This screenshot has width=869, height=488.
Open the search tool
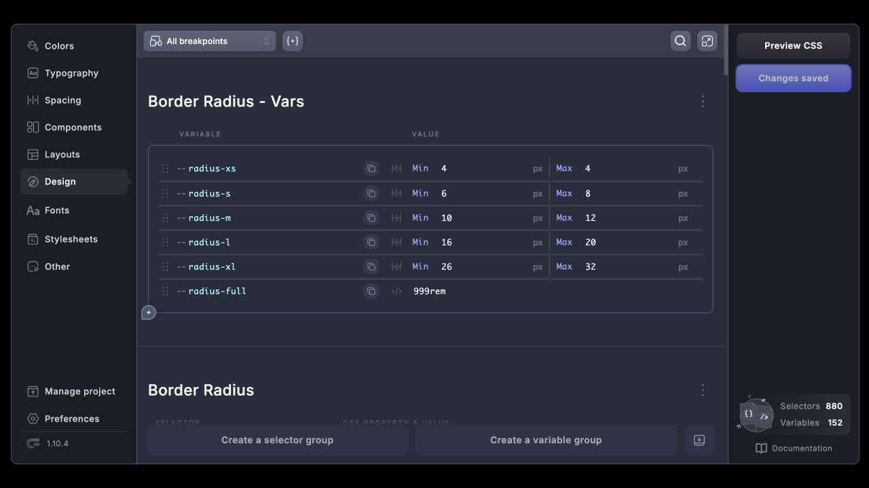[x=680, y=41]
